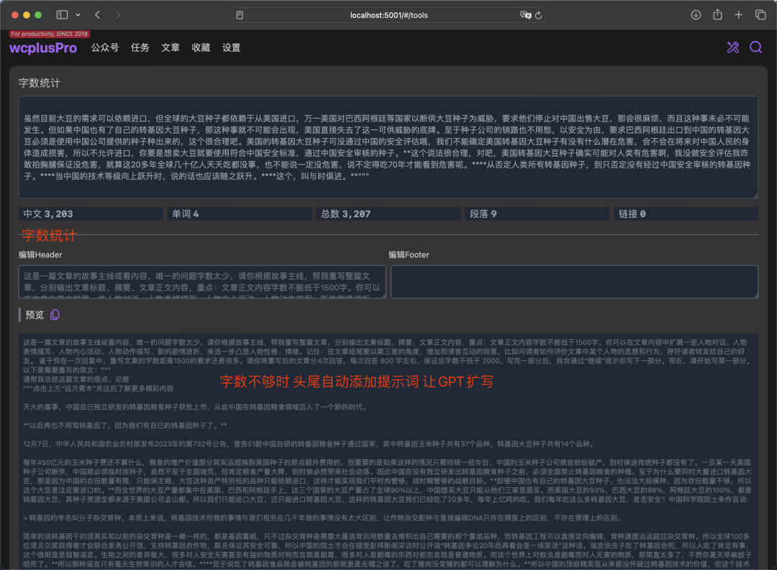The width and height of the screenshot is (777, 570).
Task: Open the 收藏 menu item
Action: [x=201, y=47]
